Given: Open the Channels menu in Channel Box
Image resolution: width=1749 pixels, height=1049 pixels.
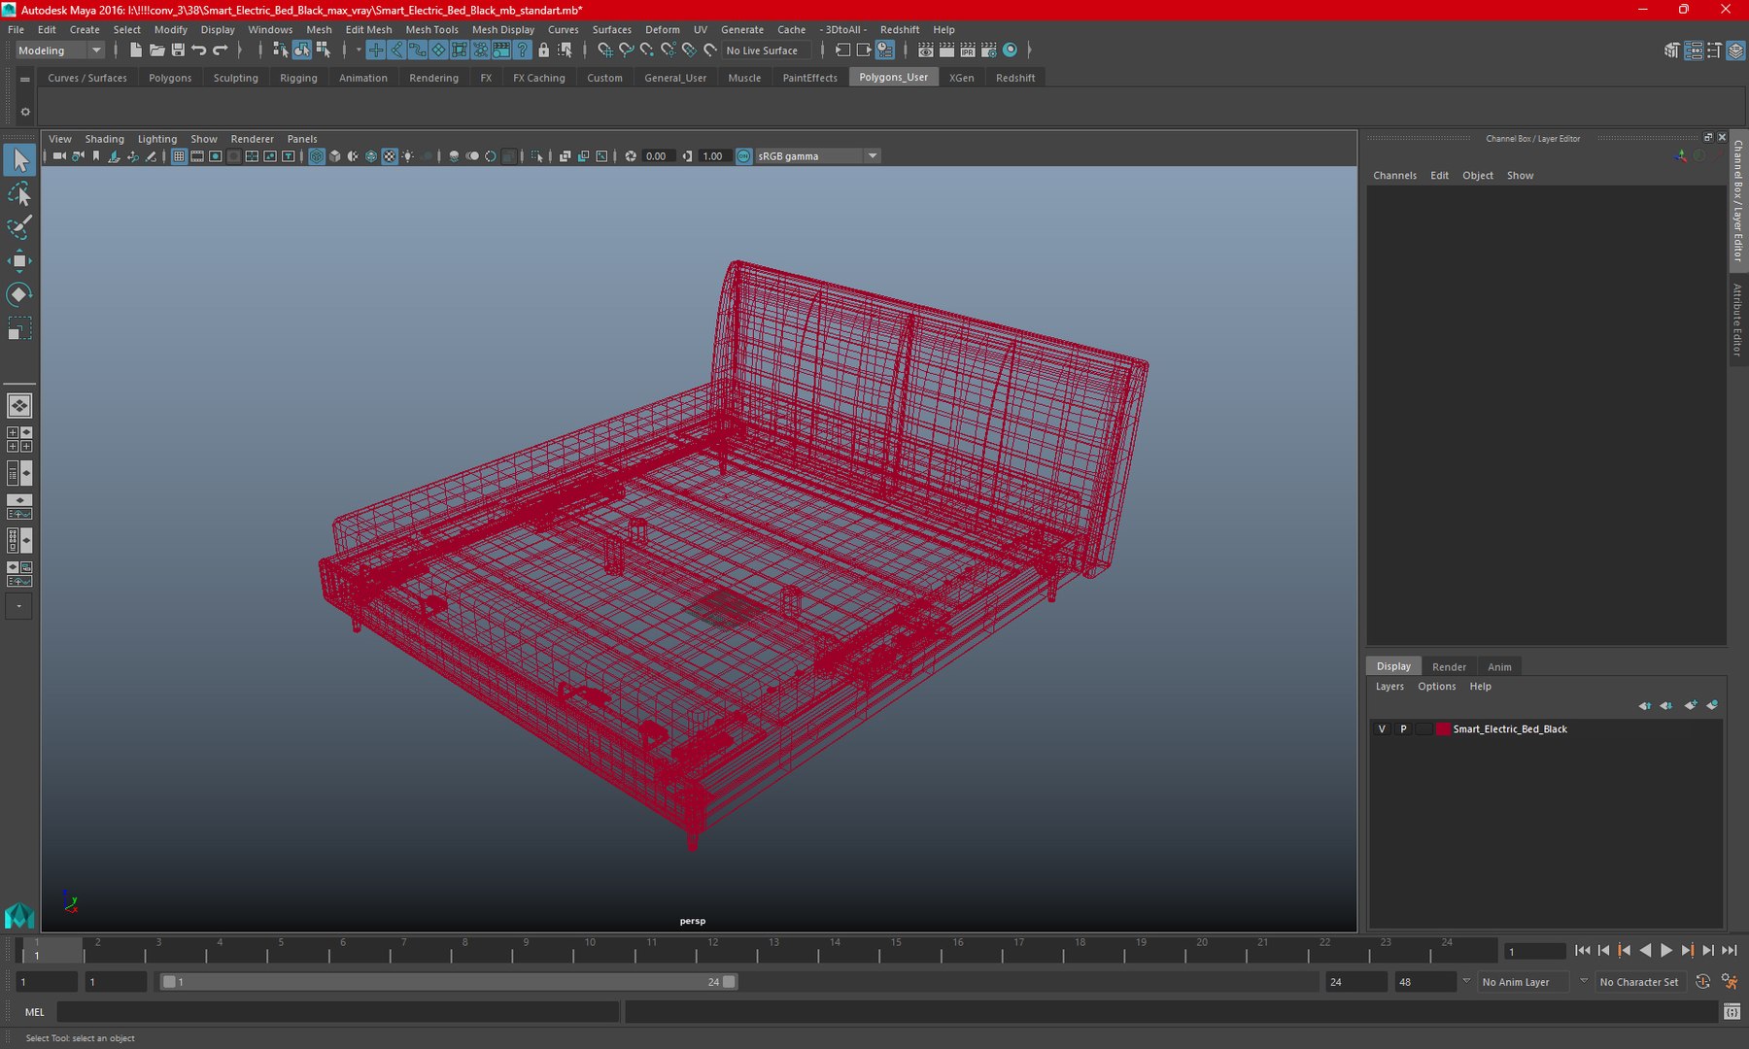Looking at the screenshot, I should pyautogui.click(x=1394, y=176).
